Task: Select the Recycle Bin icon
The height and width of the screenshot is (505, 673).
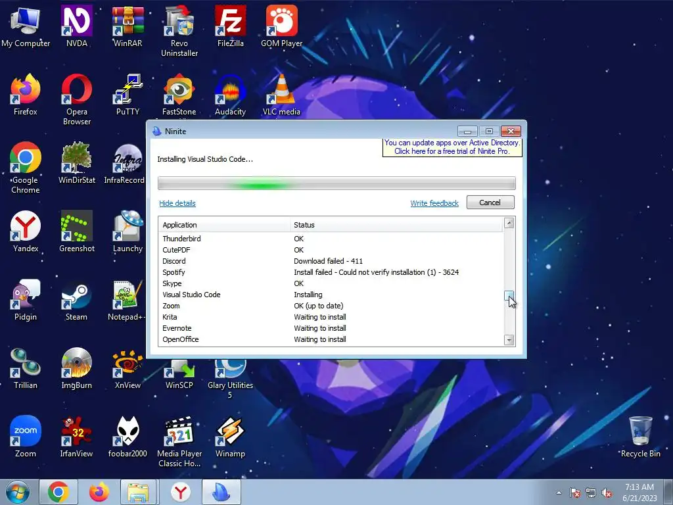Action: 640,437
